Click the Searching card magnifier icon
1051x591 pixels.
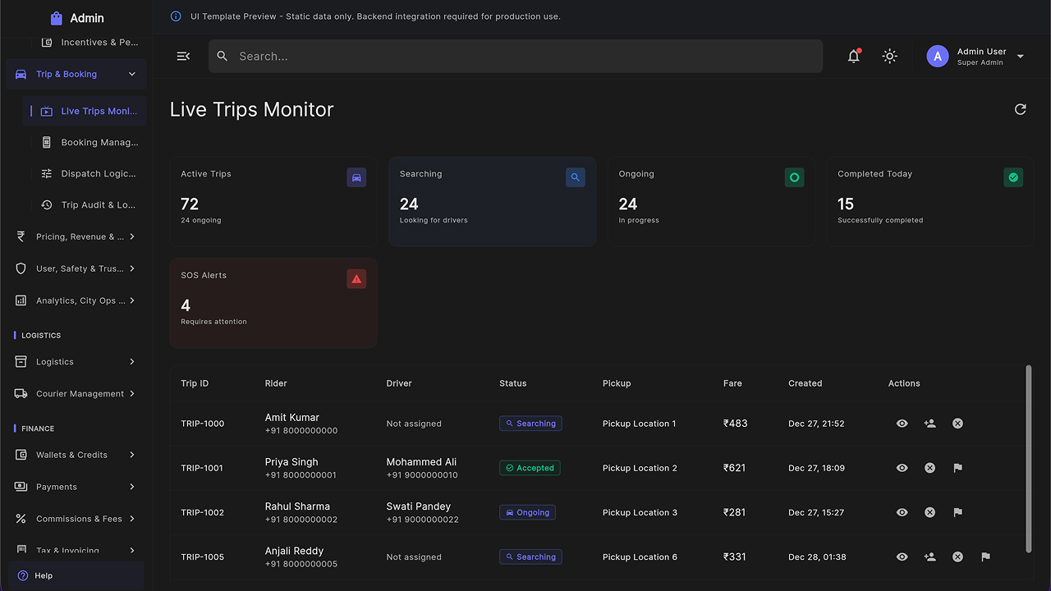576,177
